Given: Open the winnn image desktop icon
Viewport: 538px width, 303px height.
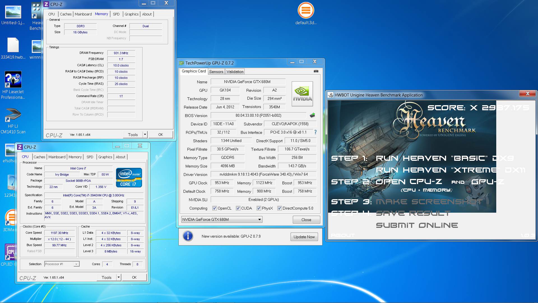Looking at the screenshot, I should pos(36,47).
